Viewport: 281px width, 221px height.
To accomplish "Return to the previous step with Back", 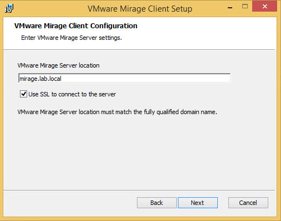I will coord(157,203).
